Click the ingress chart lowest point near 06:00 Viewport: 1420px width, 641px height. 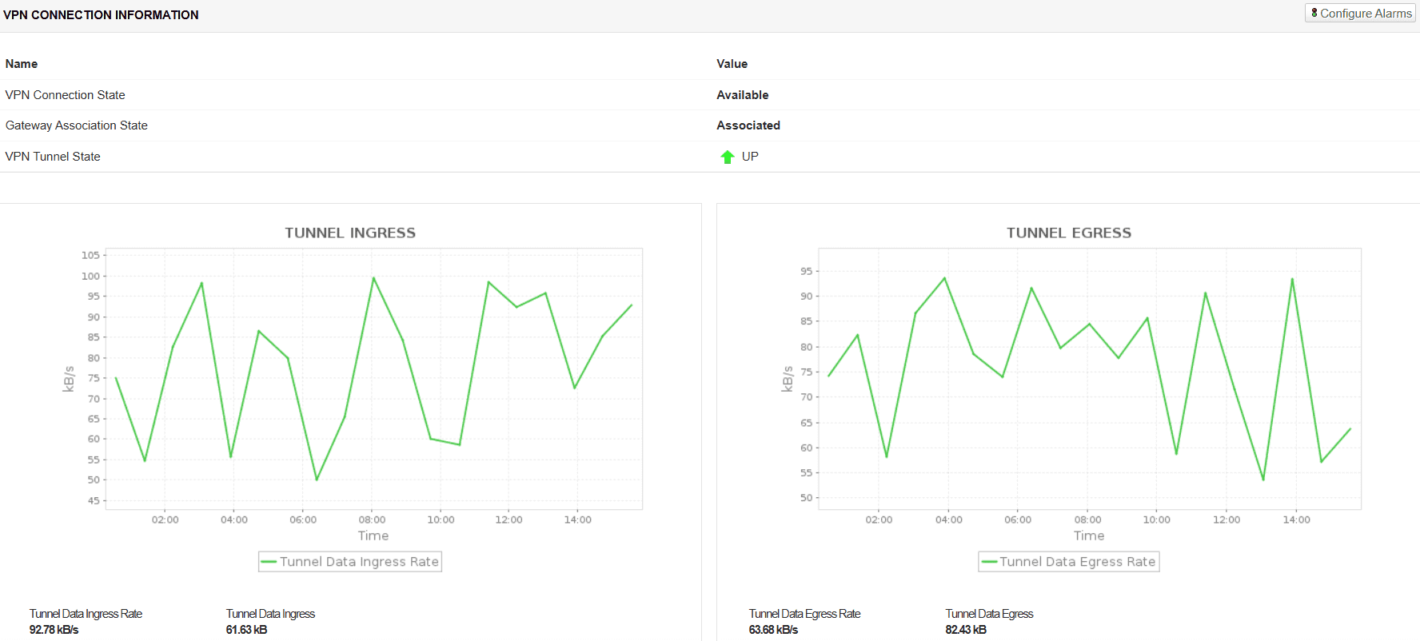tap(317, 480)
